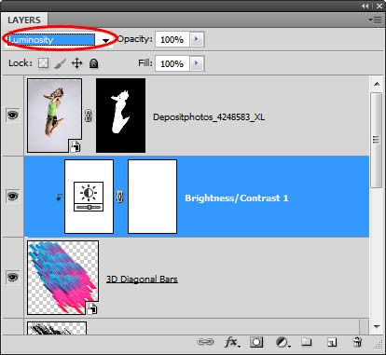Viewport: 386px width, 355px height.
Task: Click the smart object badge on 3D Diagonal Bars
Action: (92, 308)
